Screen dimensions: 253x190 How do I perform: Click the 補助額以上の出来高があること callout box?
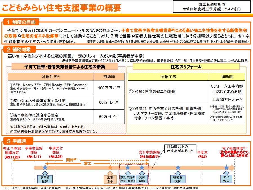[180, 148]
